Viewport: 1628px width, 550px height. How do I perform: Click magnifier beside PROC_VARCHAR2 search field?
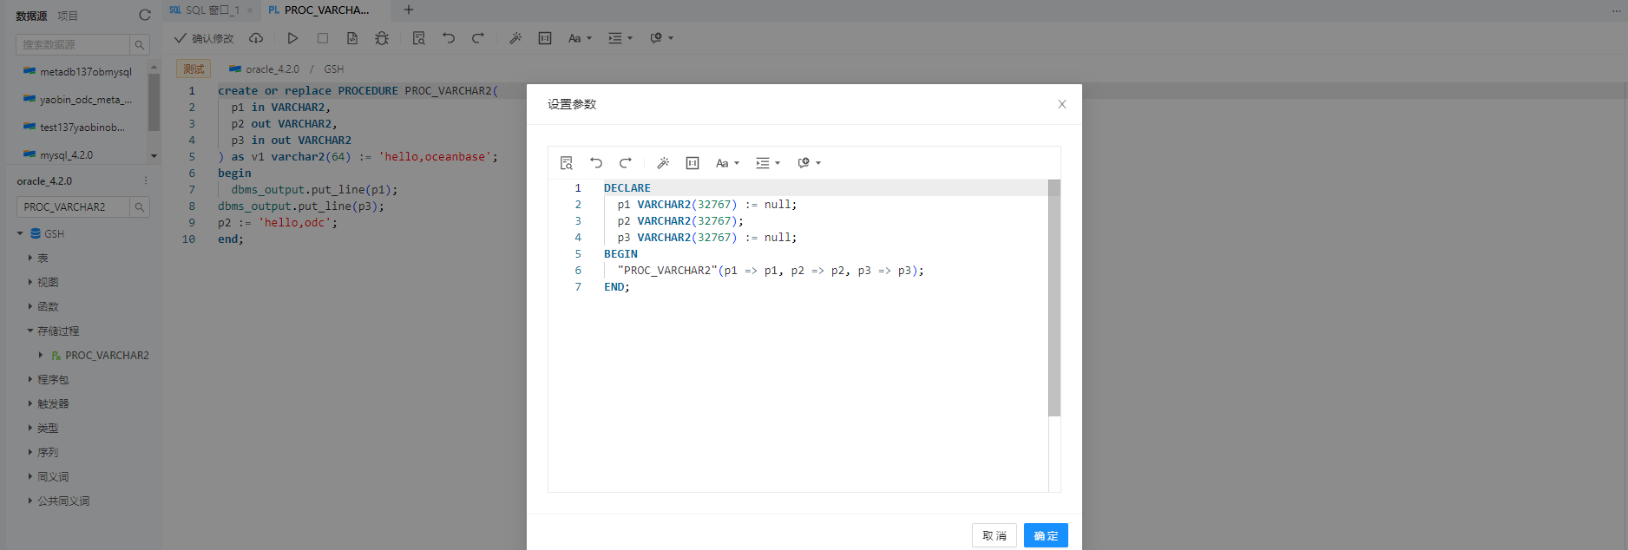(139, 206)
